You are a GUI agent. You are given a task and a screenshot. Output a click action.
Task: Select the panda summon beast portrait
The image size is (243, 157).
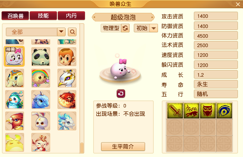[41, 56]
